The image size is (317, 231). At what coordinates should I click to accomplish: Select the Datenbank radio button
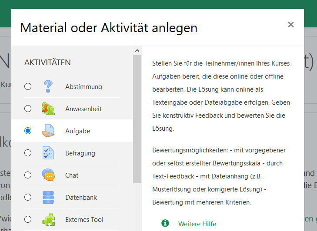click(x=28, y=197)
